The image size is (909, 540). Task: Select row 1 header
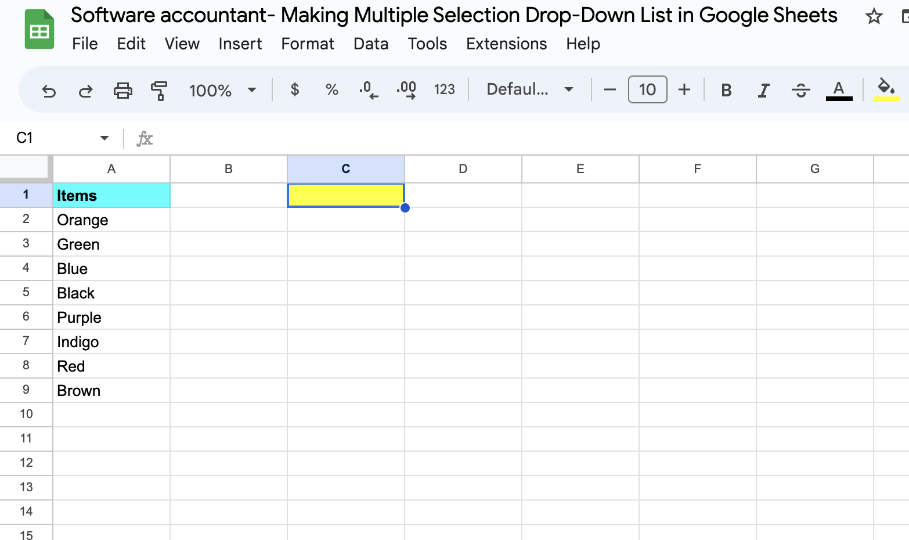coord(26,195)
